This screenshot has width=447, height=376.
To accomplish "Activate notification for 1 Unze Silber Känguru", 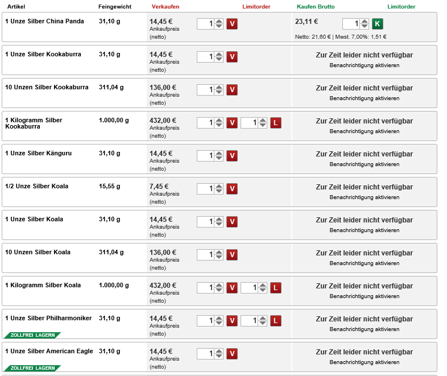I will click(364, 164).
